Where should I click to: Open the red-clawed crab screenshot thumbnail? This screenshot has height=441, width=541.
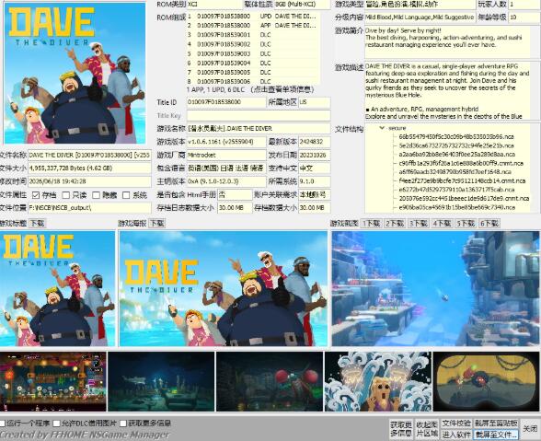coord(270,381)
